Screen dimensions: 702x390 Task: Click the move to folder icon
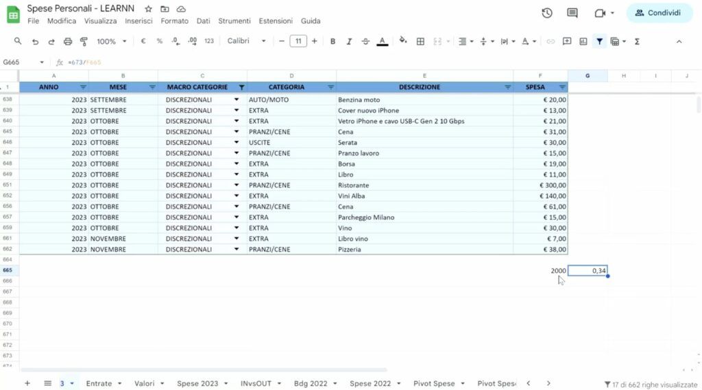[x=165, y=9]
